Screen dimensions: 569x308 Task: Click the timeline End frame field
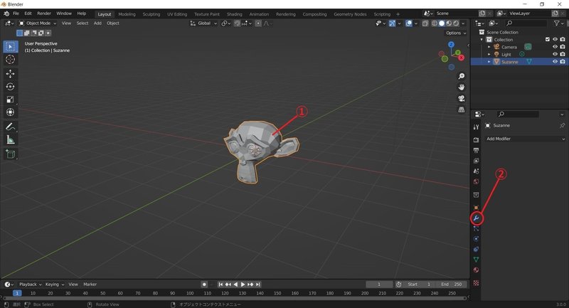[x=452, y=285]
